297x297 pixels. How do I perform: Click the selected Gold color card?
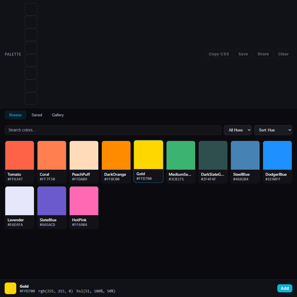click(148, 155)
